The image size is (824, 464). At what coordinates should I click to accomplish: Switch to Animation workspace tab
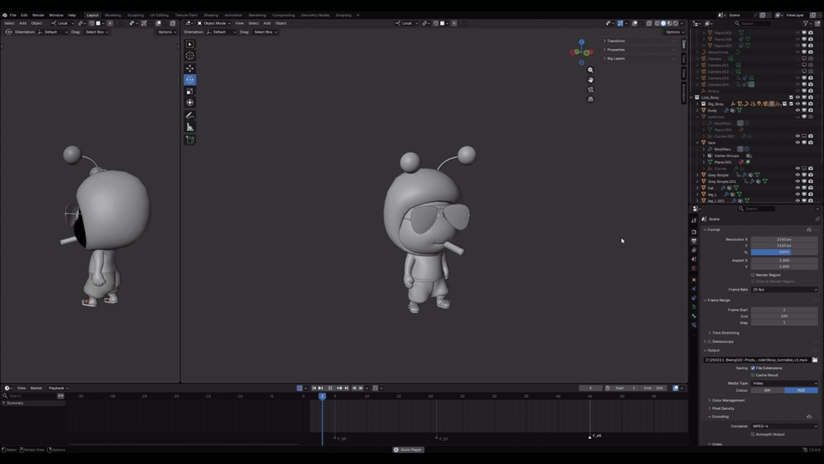coord(233,15)
